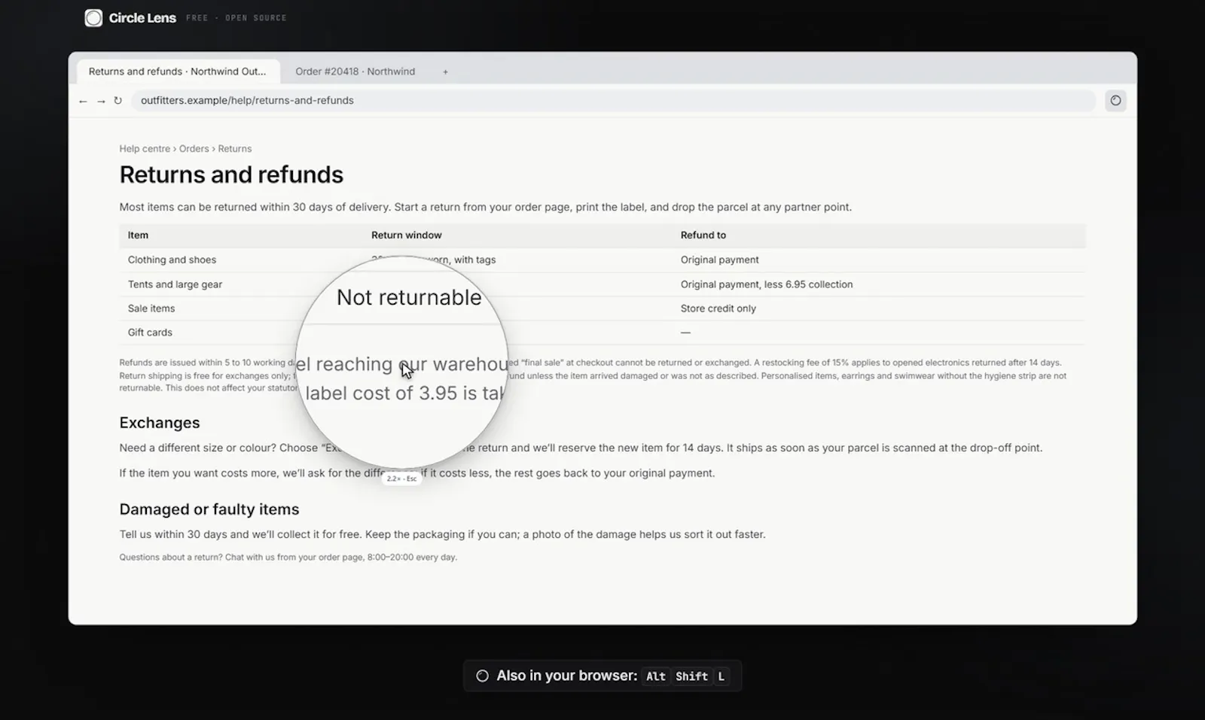This screenshot has height=720, width=1205.
Task: Open the Returns breadcrumb link
Action: [235, 149]
